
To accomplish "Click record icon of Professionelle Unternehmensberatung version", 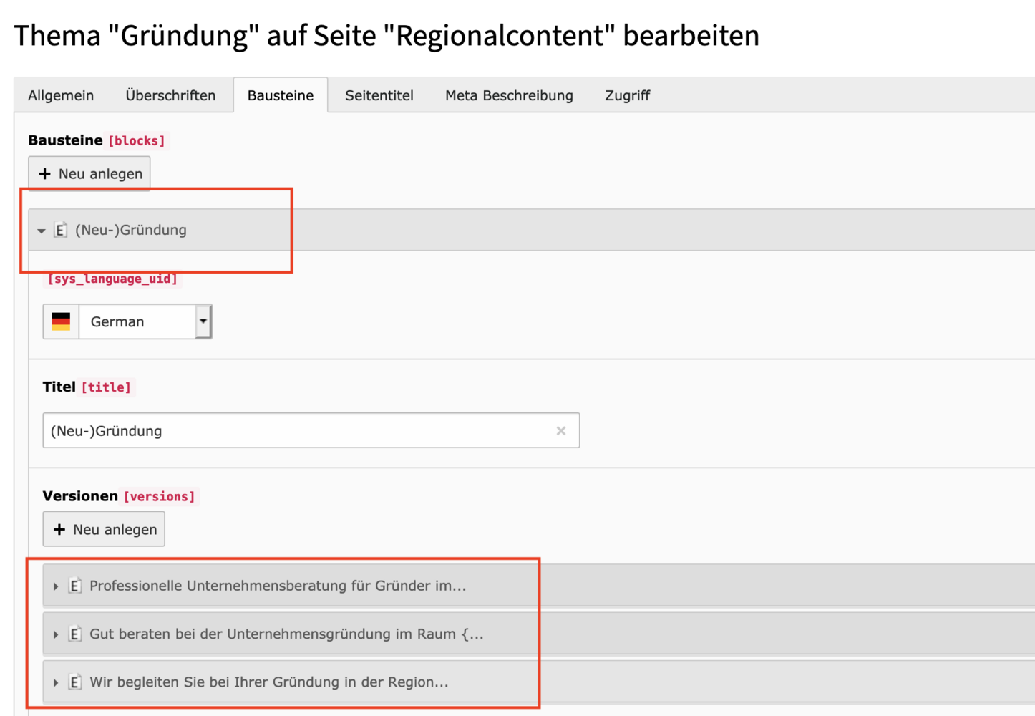I will click(x=74, y=586).
